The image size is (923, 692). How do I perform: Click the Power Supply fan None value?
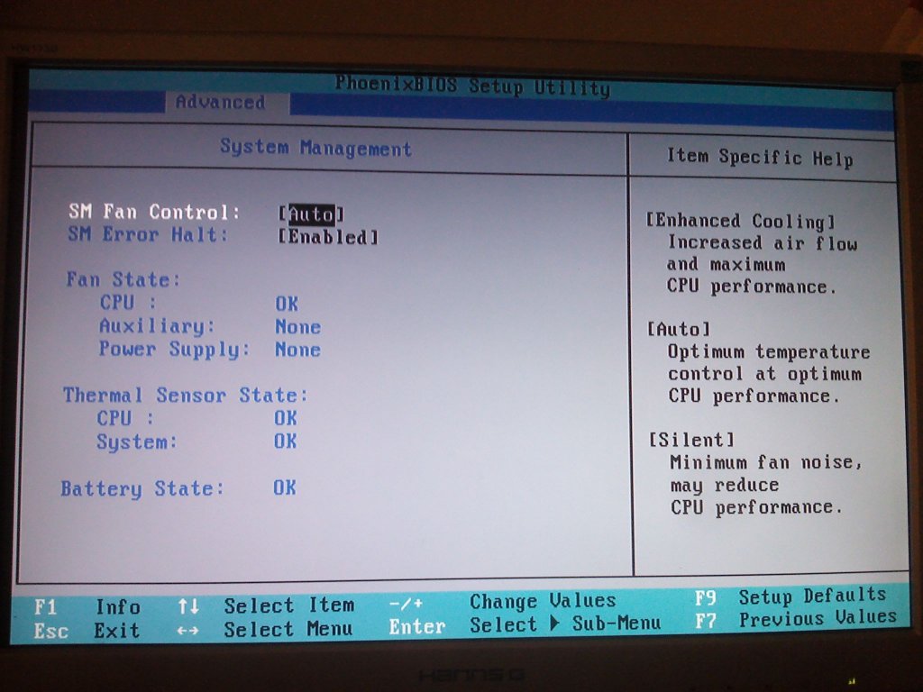(297, 351)
